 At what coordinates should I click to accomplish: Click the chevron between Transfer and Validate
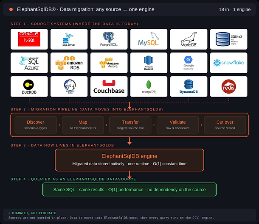(x=154, y=125)
